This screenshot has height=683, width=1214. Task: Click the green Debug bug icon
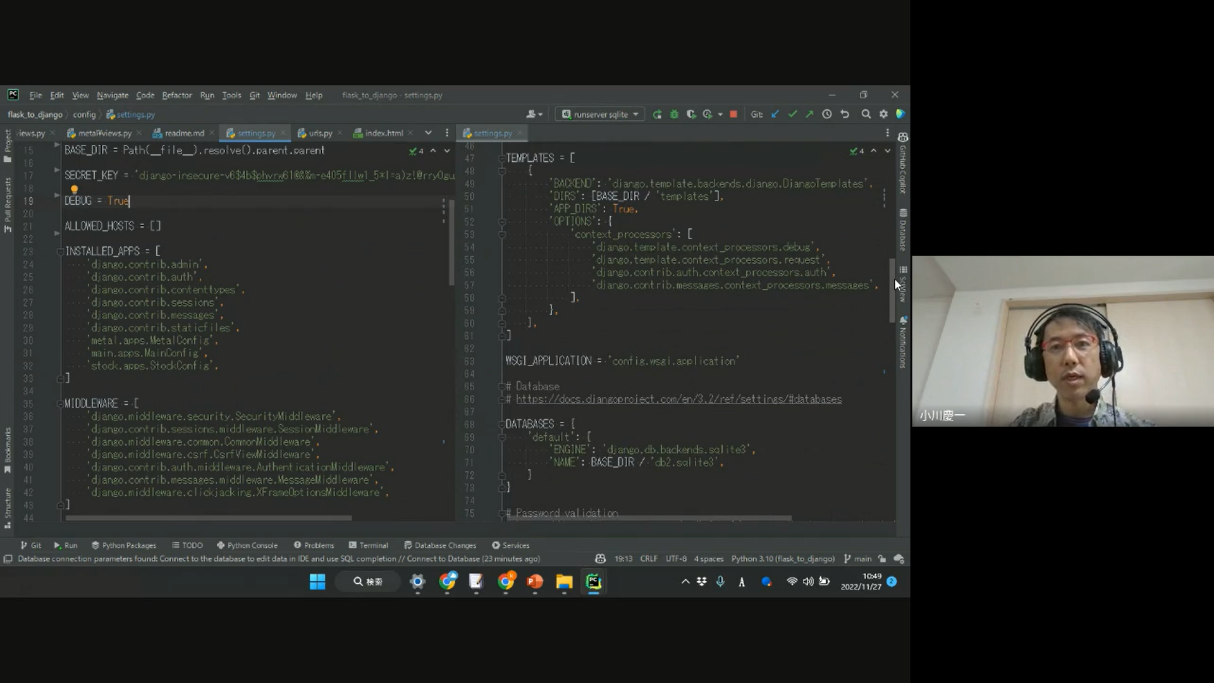(674, 114)
